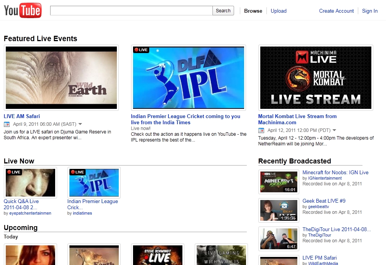Open Mortal Kombat Live Stream from Machinima.com link
This screenshot has height=265, width=386.
[297, 119]
